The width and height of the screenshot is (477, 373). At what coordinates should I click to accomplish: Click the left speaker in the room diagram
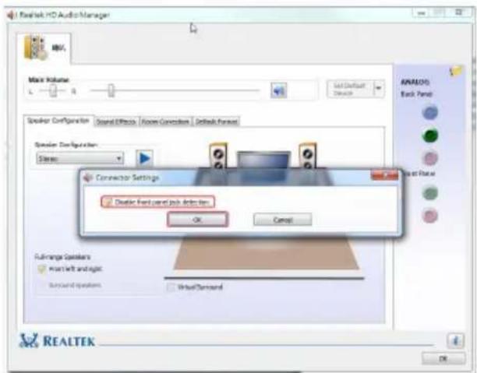[218, 156]
